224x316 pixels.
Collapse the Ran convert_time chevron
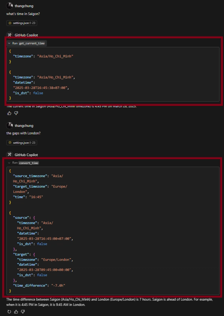coord(9,163)
